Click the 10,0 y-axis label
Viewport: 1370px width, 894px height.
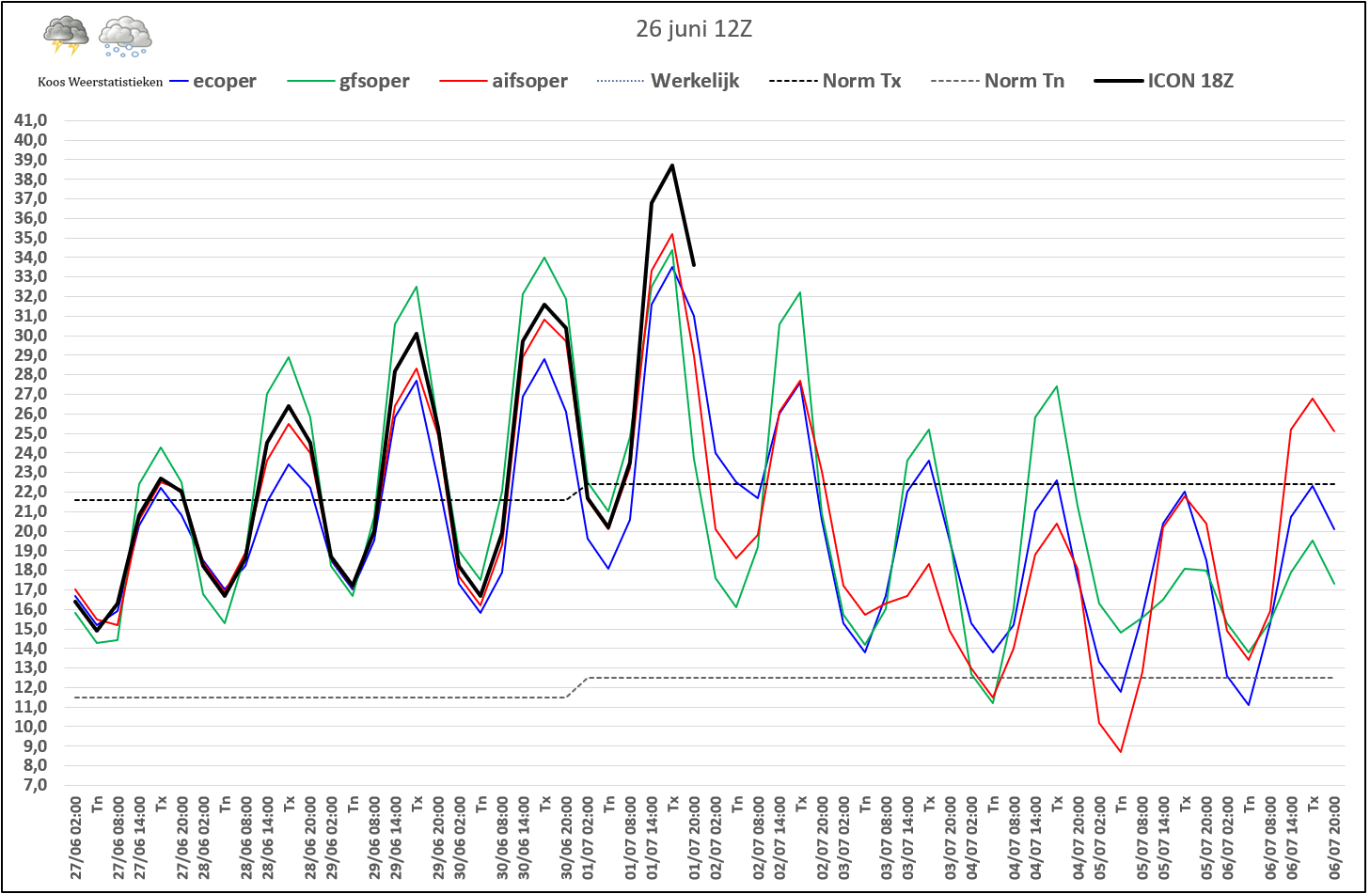pos(31,727)
